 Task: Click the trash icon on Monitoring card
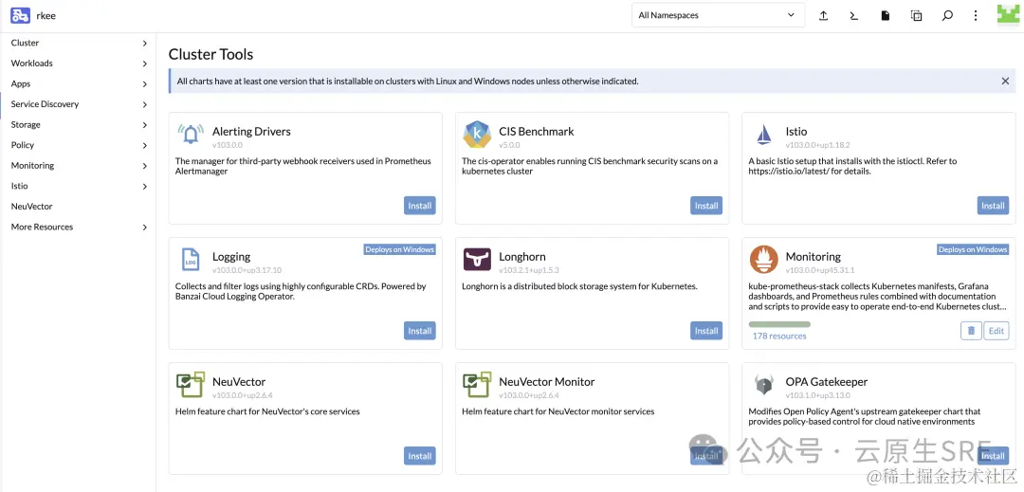coord(971,331)
